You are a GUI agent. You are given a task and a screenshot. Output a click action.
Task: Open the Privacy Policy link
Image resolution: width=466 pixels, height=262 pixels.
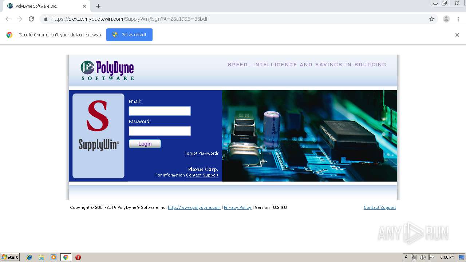[237, 207]
